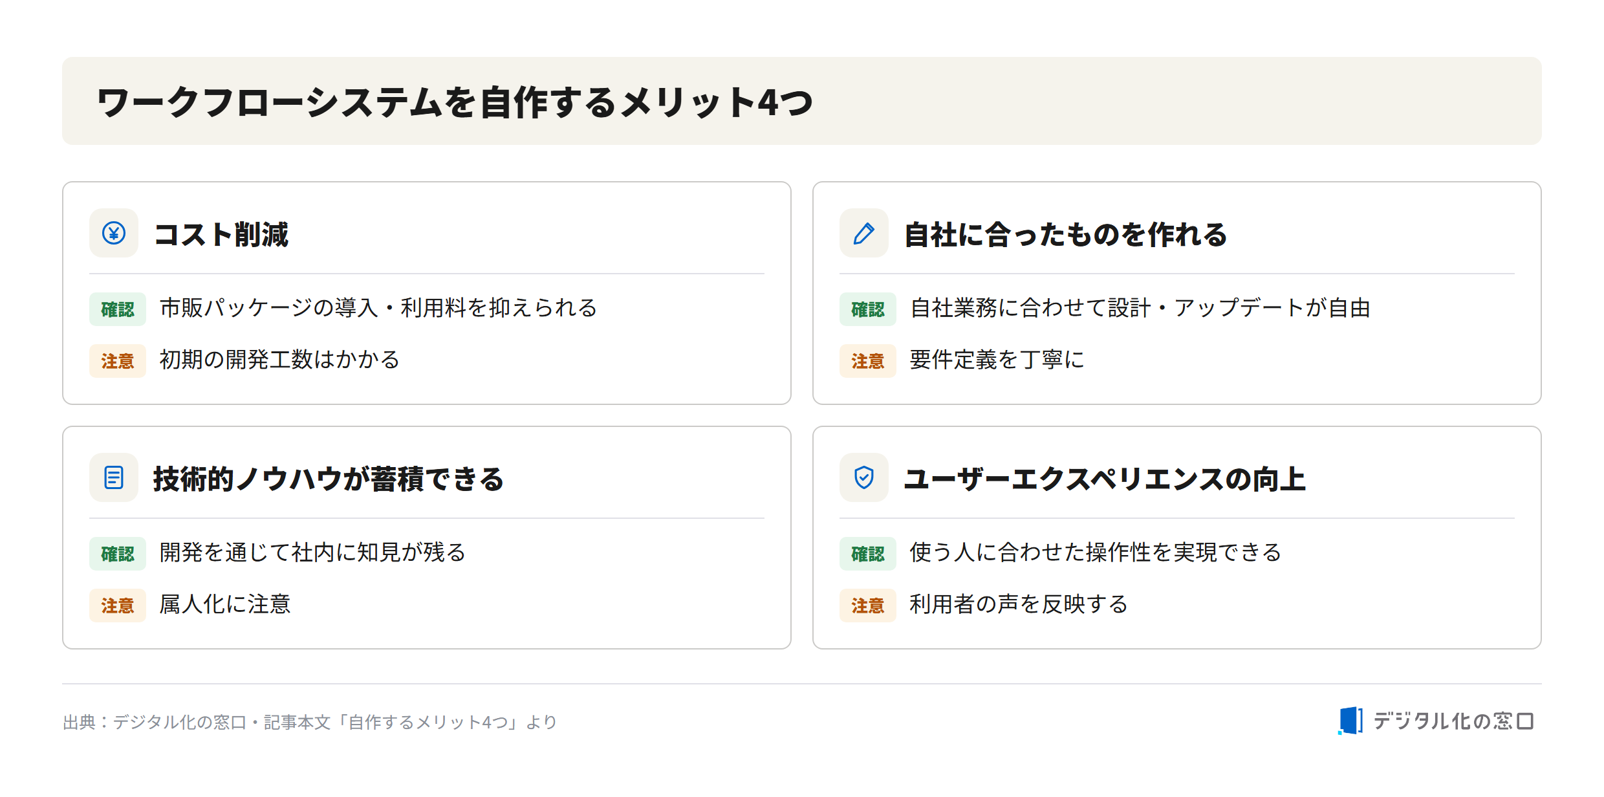The height and width of the screenshot is (797, 1604).
Task: Click the text 市販パッケージの導入・利用料を抑えられる
Action: click(378, 308)
